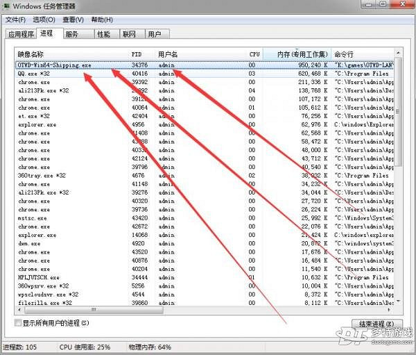Sort by the 映像名称 column header
Viewport: 416px width, 355px height.
click(72, 54)
